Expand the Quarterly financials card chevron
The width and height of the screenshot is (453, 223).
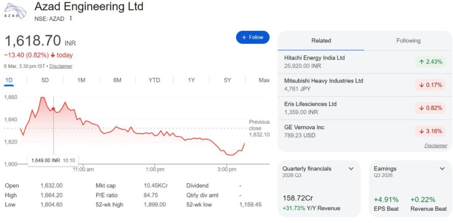[x=351, y=169]
